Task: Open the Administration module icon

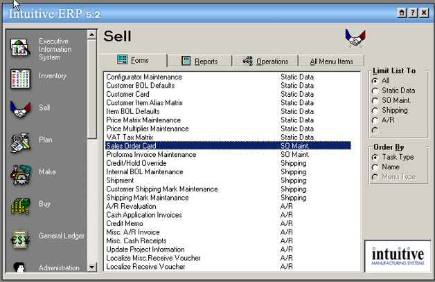Action: pyautogui.click(x=19, y=267)
